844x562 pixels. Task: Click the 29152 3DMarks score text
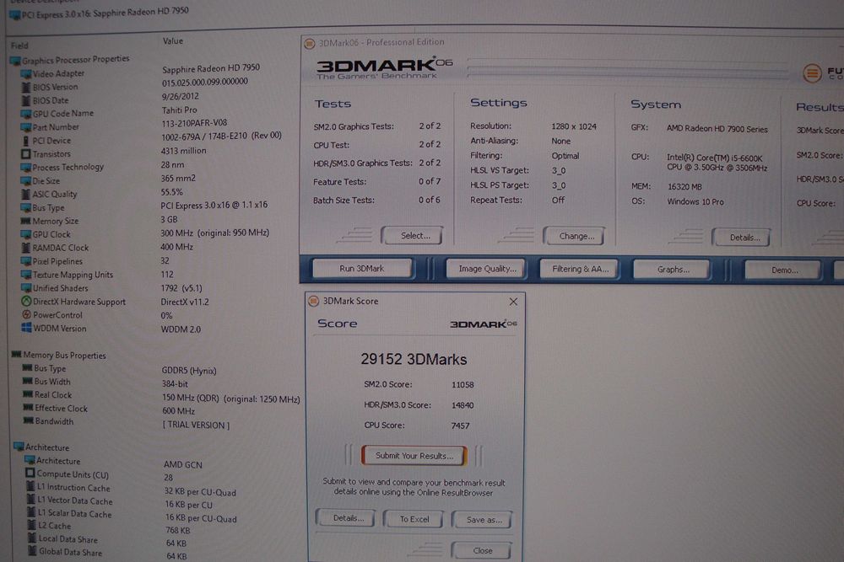pos(414,360)
